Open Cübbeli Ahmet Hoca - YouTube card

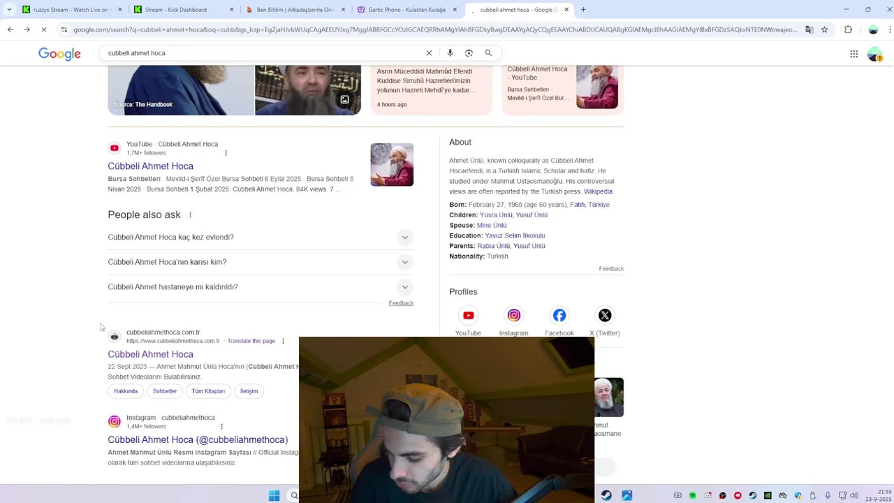point(562,90)
